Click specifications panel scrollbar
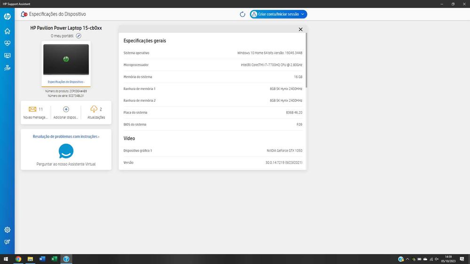The image size is (470, 264). 306,60
